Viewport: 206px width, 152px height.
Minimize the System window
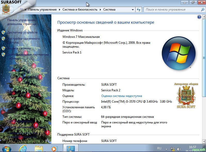click(x=185, y=3)
